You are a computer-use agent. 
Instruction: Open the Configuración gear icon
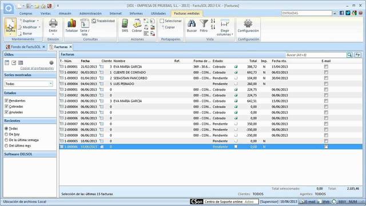tap(248, 23)
